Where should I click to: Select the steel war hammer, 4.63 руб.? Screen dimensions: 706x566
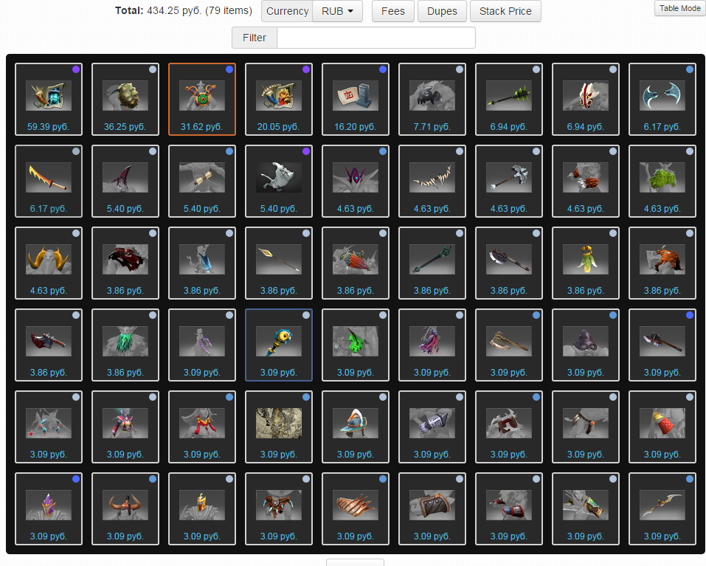(x=509, y=181)
